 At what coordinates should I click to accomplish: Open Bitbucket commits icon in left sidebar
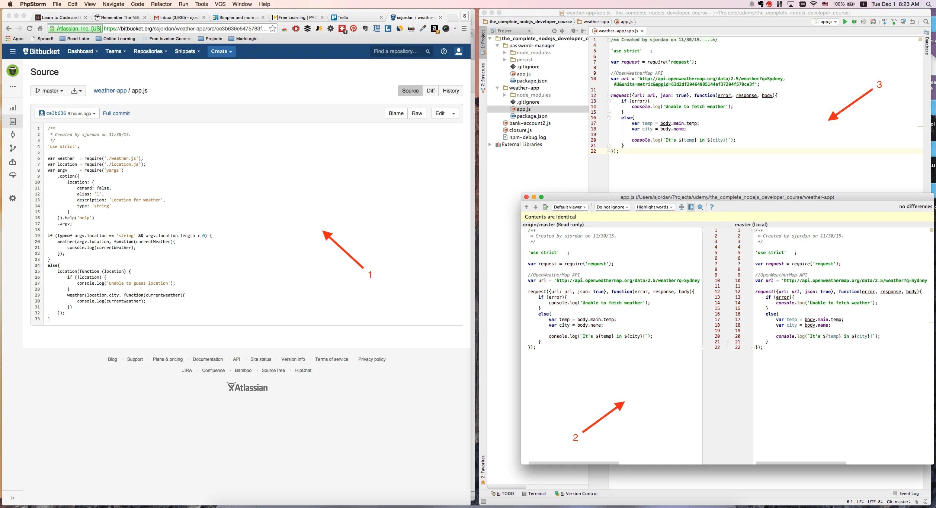(13, 135)
